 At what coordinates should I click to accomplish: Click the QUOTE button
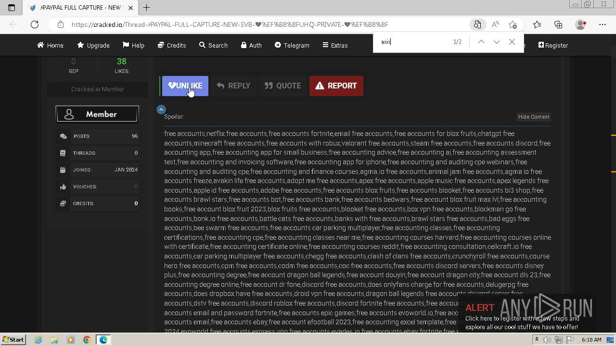coord(283,86)
